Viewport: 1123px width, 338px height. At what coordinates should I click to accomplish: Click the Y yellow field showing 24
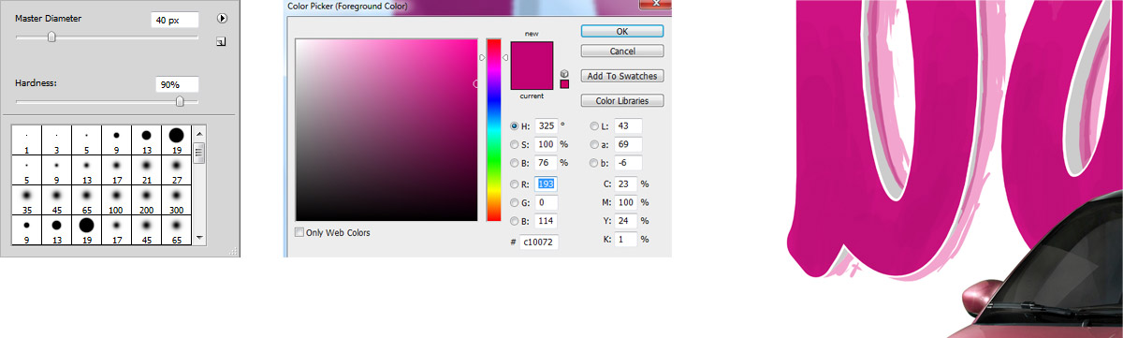click(x=627, y=222)
